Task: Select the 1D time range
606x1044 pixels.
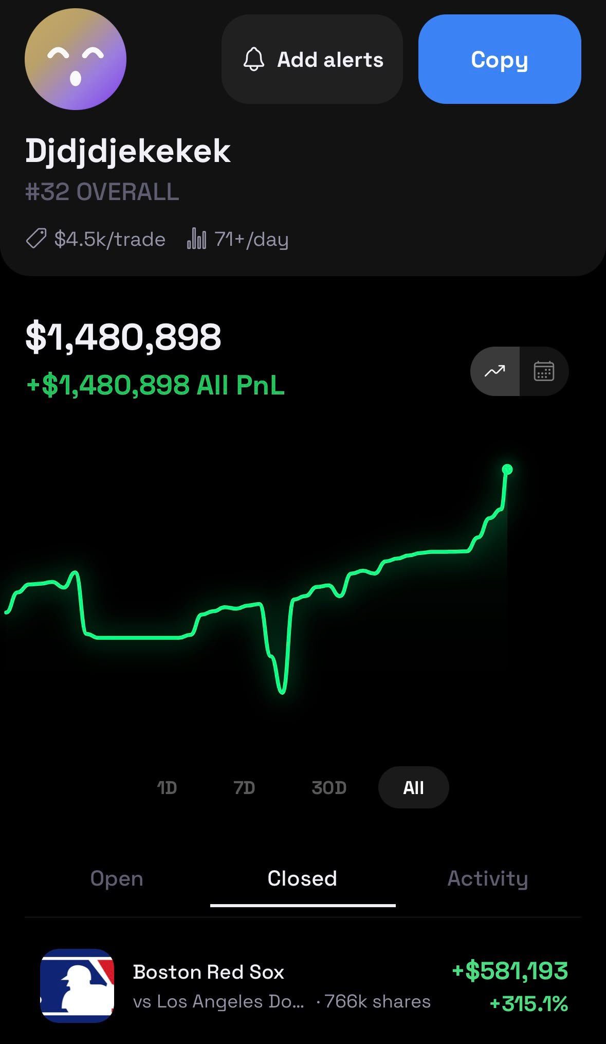Action: 167,787
